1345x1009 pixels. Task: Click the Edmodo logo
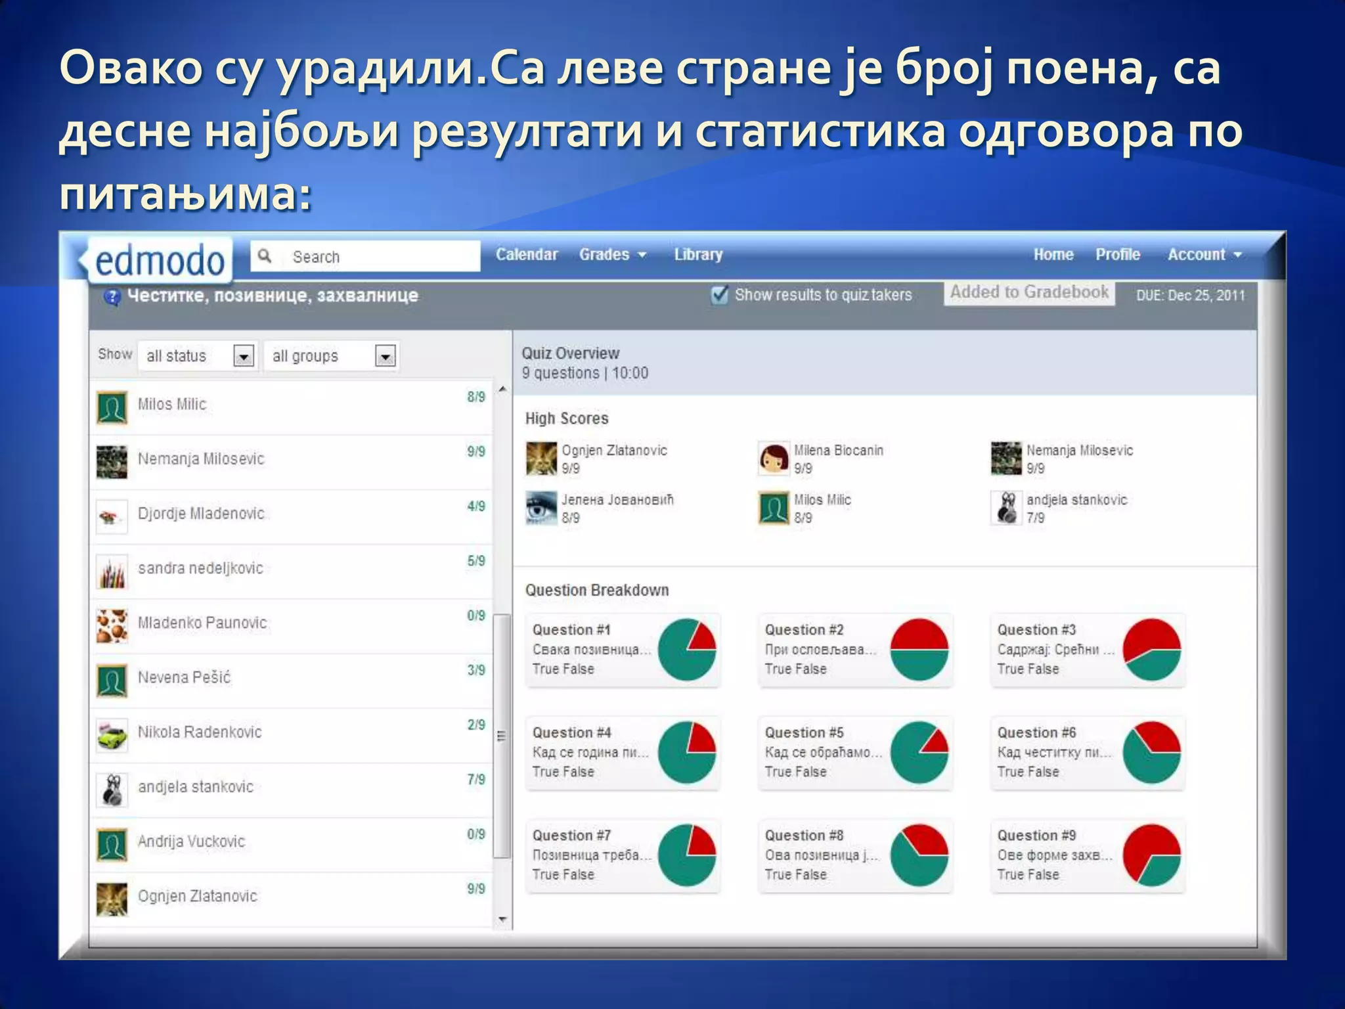tap(160, 260)
